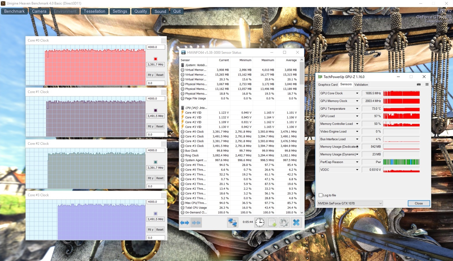
Task: Close the Core #0 Clock graph panel
Action: [164, 41]
